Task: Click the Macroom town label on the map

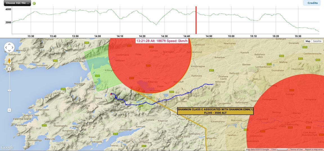Action: 236,120
